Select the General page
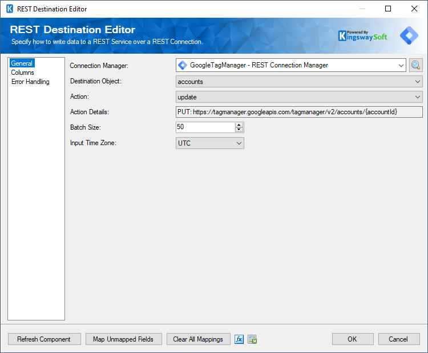Viewport: 428px width, 353px height. coord(22,63)
